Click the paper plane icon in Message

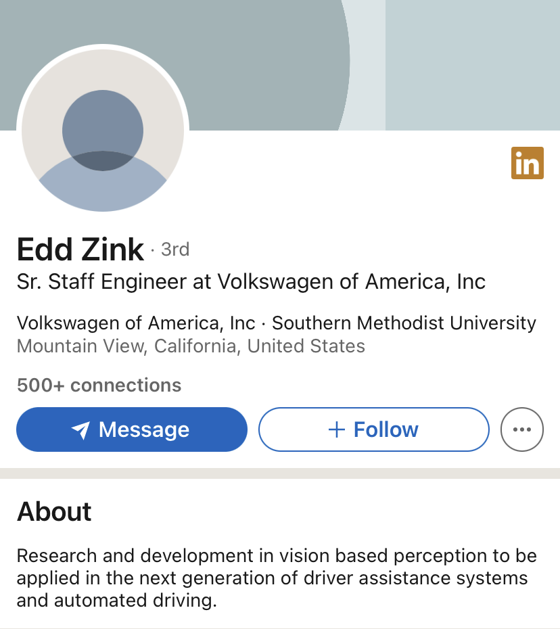point(81,430)
